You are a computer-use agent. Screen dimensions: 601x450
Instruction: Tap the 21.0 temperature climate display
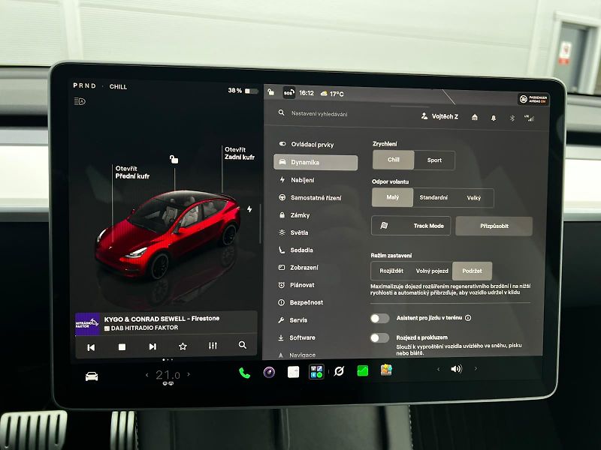[168, 376]
